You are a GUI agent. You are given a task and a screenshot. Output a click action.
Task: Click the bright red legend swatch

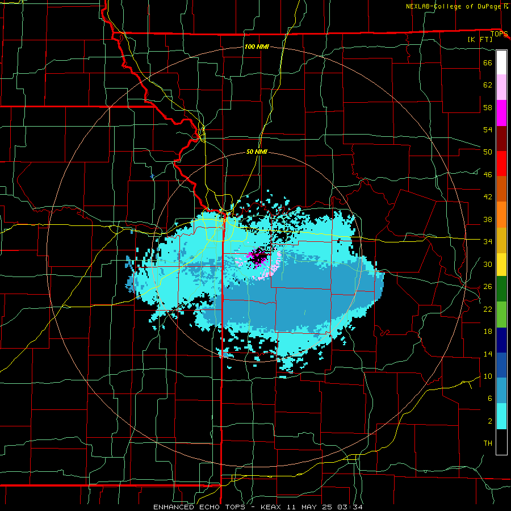coord(501,164)
